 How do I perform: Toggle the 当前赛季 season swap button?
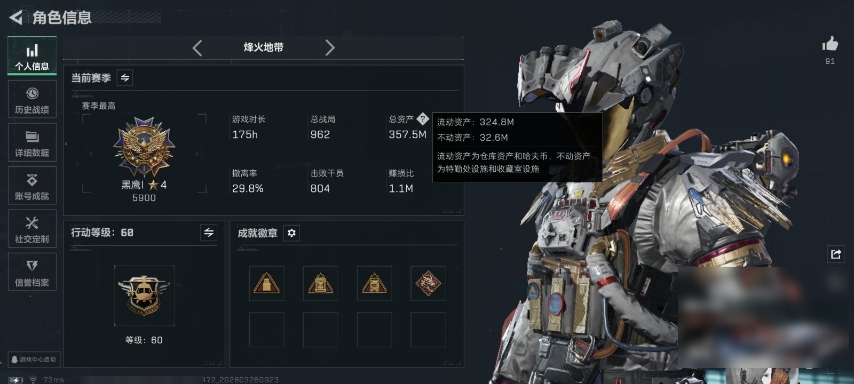125,78
